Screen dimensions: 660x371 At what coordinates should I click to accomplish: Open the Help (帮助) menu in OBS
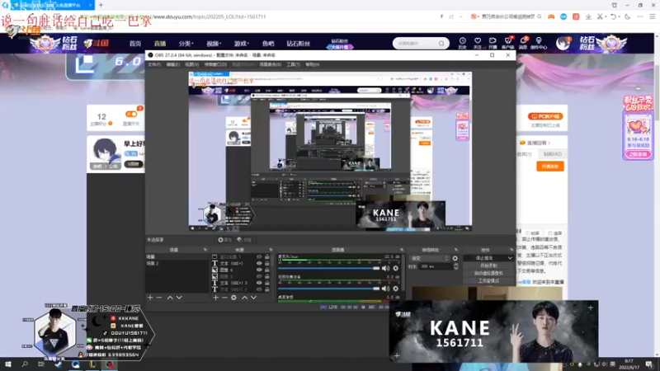click(x=313, y=65)
